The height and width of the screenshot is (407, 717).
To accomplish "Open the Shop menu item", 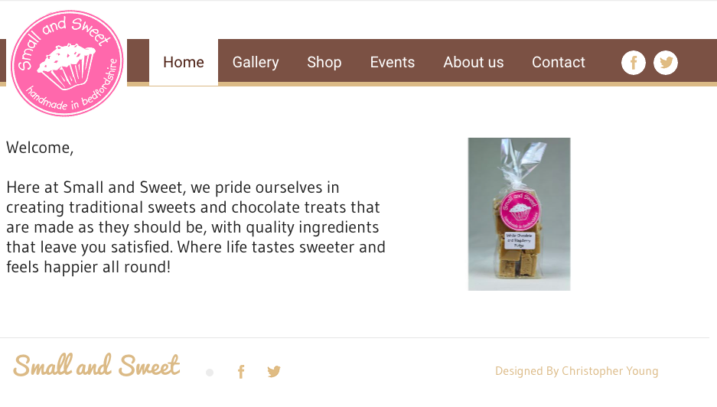I will (x=324, y=63).
